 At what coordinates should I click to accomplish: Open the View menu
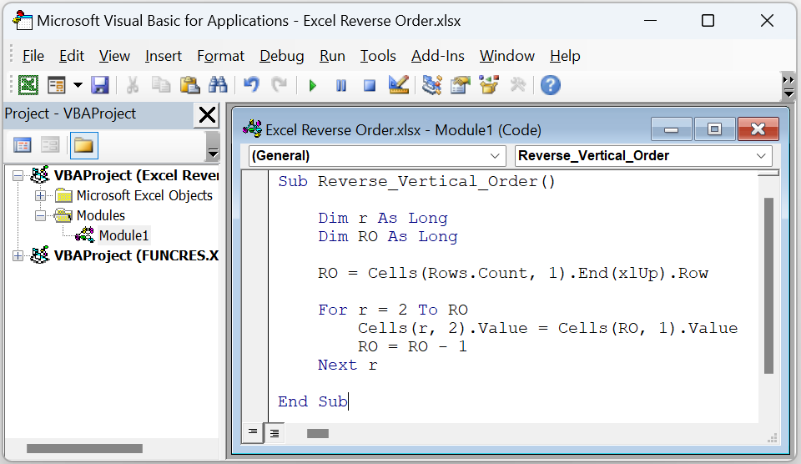(114, 56)
